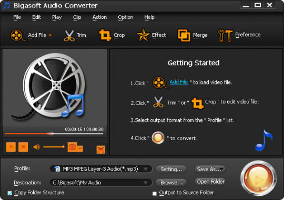Click the Add File link in Getting Started

pos(179,82)
